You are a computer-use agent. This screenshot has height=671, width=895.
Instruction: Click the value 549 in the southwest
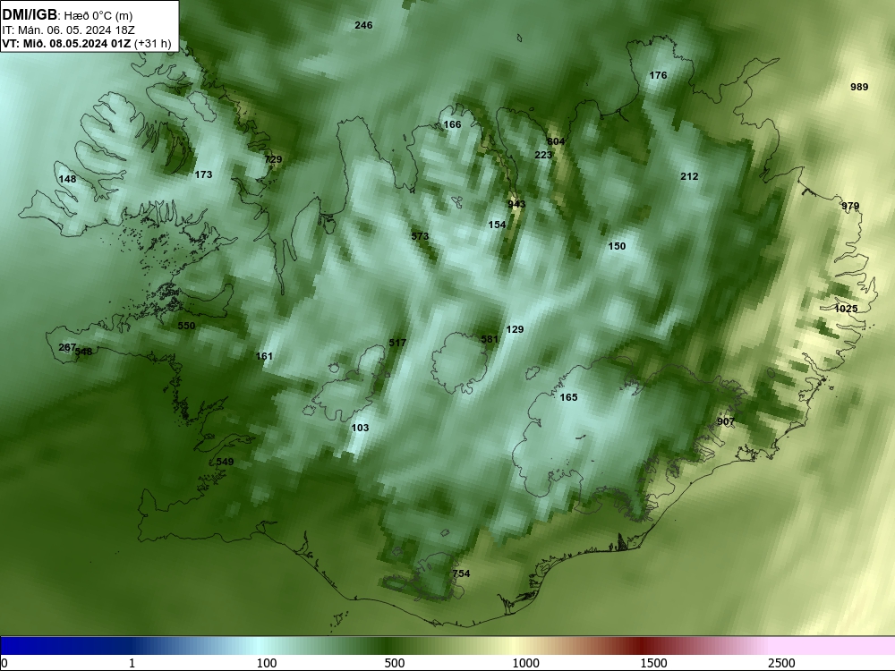(x=225, y=462)
